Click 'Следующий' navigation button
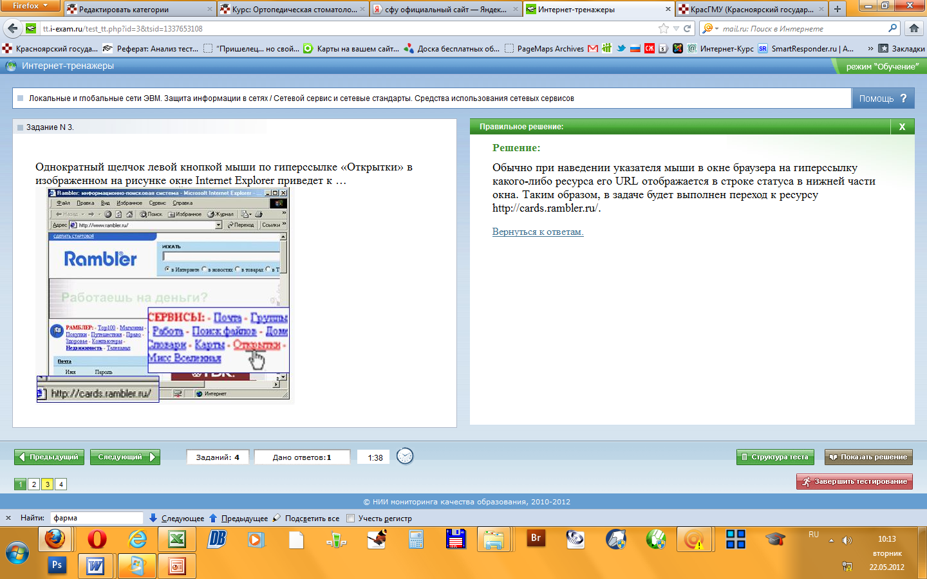 pos(125,457)
